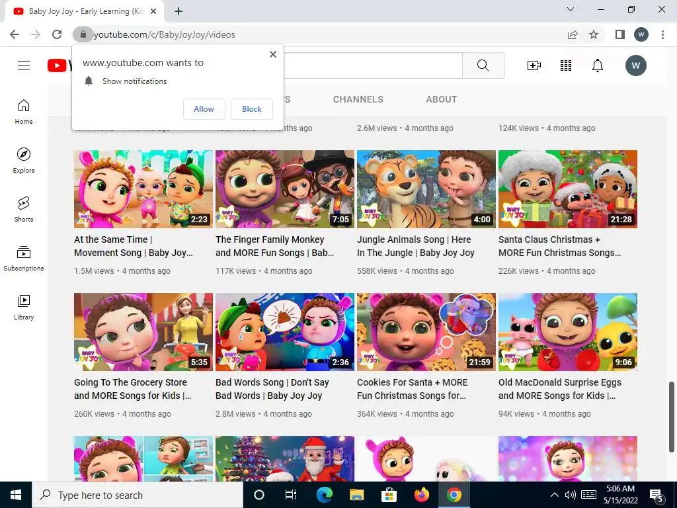Open Shorts in the sidebar

[x=24, y=210]
